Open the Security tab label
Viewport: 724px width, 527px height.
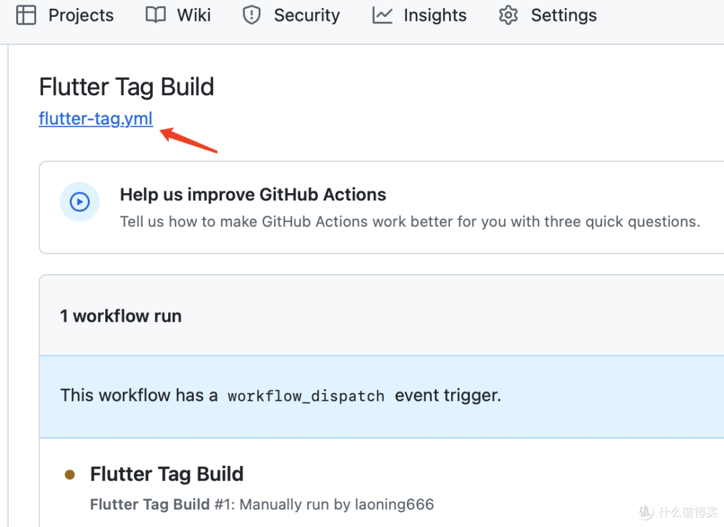(306, 15)
